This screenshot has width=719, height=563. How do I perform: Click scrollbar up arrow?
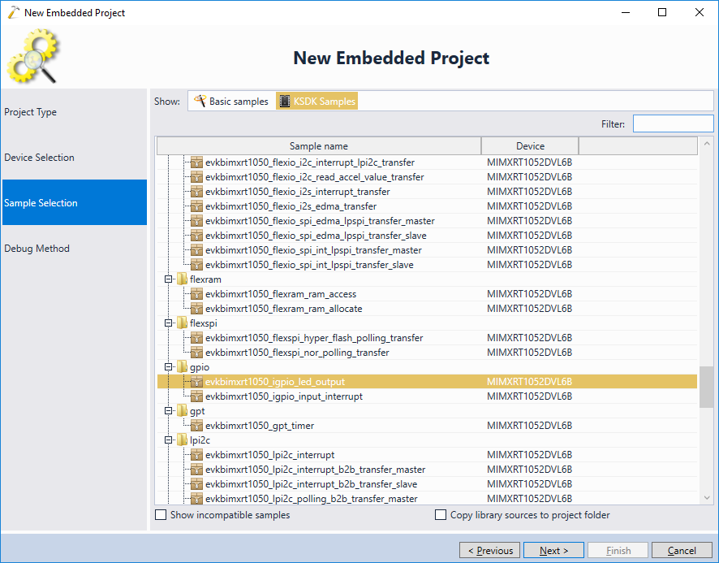(x=707, y=144)
